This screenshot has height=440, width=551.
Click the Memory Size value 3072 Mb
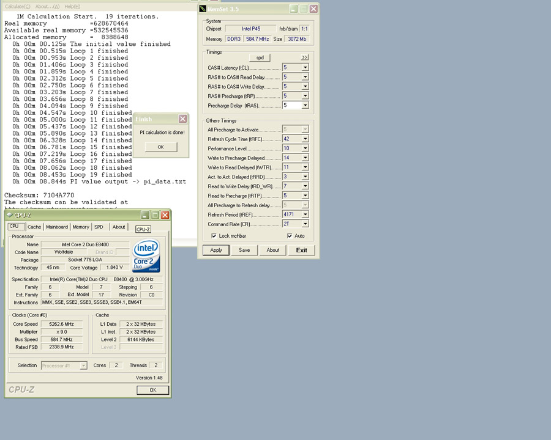pyautogui.click(x=298, y=39)
